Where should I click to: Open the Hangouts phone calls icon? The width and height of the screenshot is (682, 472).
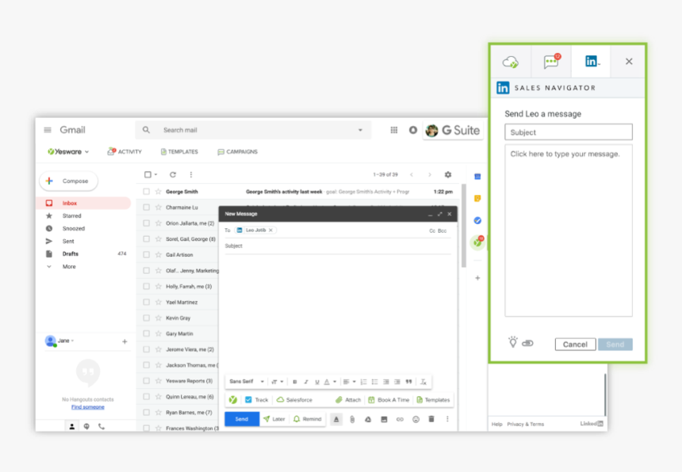point(102,426)
